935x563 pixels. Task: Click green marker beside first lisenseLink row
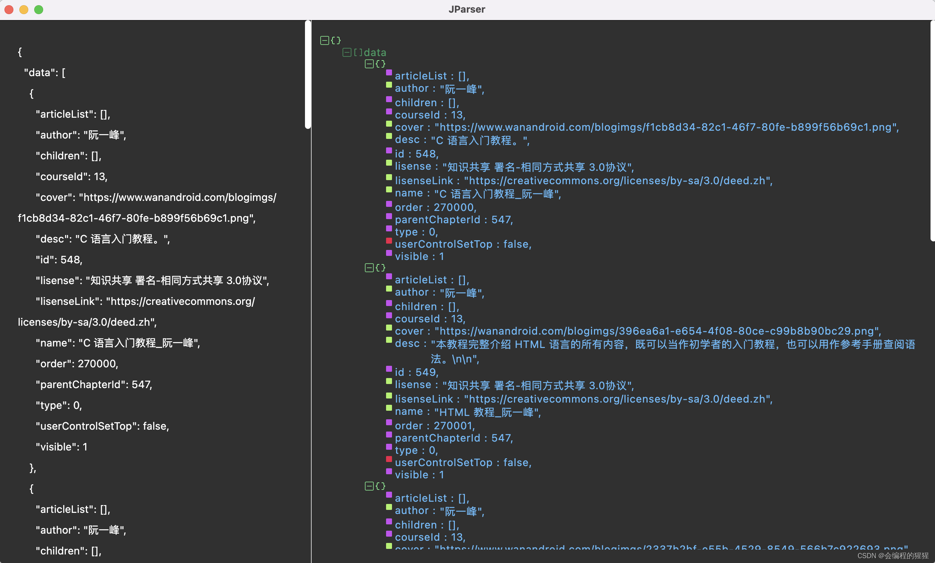[389, 177]
